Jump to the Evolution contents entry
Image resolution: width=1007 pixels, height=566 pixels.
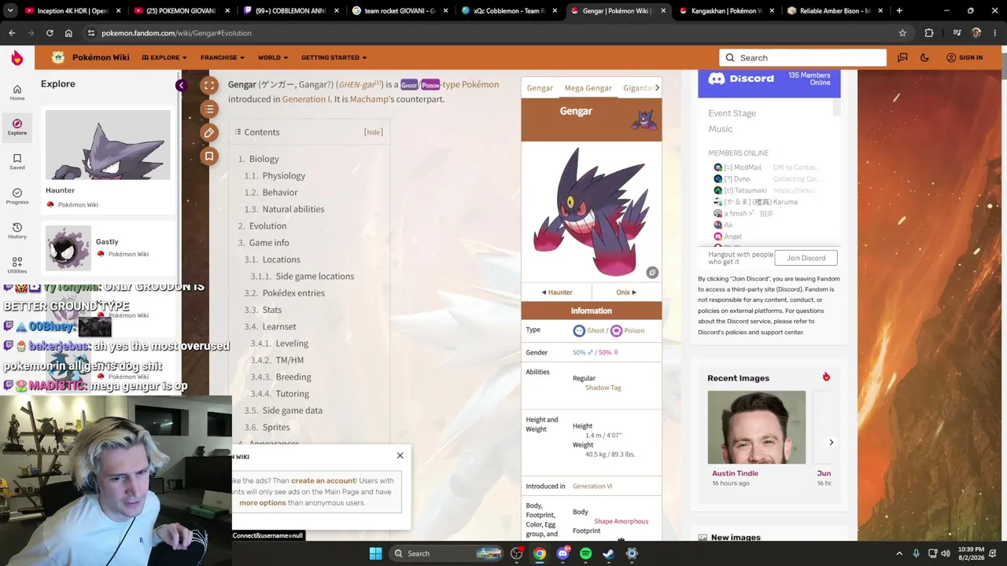pyautogui.click(x=267, y=226)
